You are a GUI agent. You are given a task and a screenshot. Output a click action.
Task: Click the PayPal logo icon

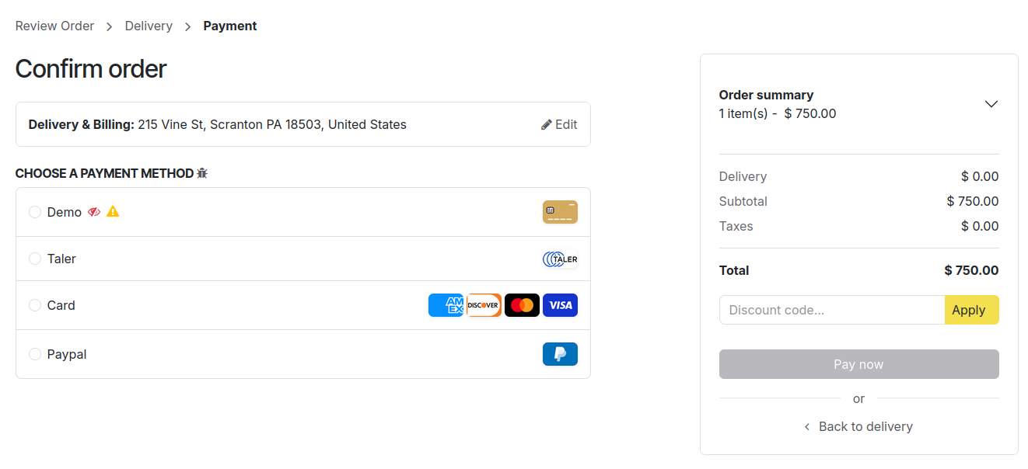click(x=560, y=354)
